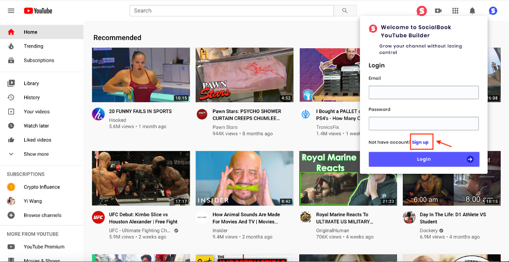Image resolution: width=509 pixels, height=262 pixels.
Task: Click the Browse channels plus icon
Action: [11, 215]
